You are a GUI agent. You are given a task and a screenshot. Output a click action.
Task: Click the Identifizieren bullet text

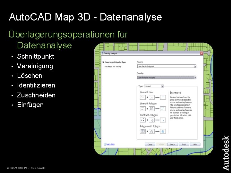click(36, 85)
